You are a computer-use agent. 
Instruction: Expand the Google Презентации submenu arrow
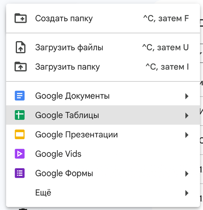point(186,135)
